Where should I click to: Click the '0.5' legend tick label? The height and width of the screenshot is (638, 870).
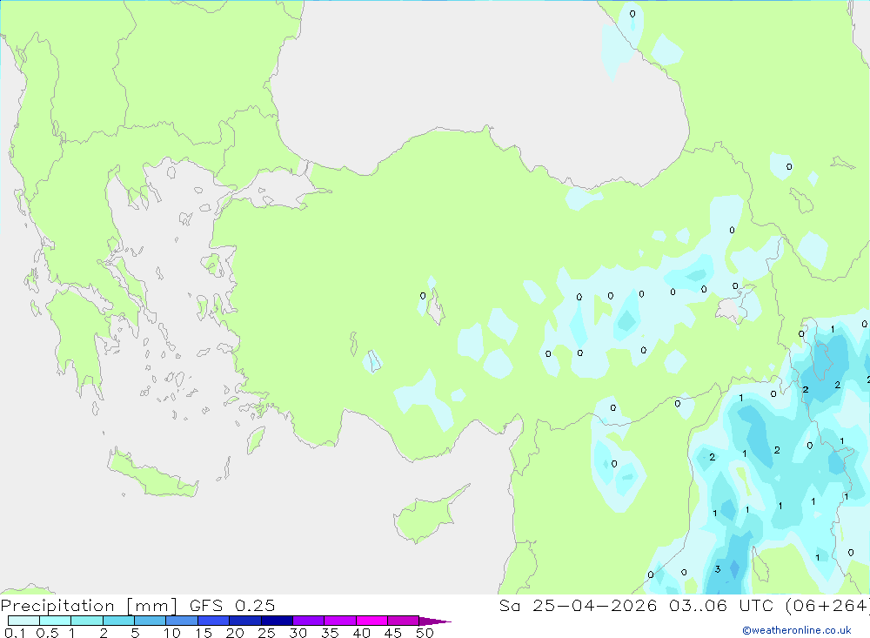coord(47,633)
